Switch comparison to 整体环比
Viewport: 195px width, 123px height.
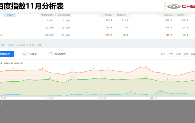click(121, 15)
